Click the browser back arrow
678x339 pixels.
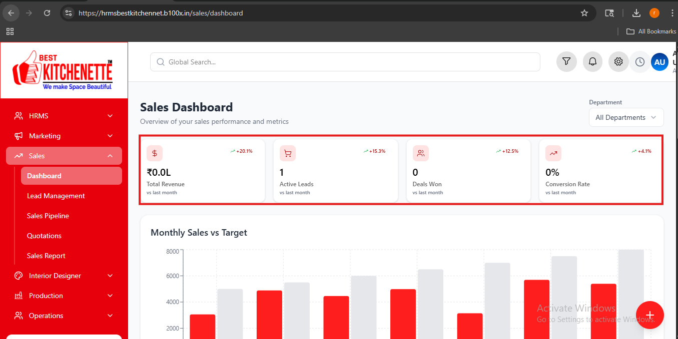point(11,13)
